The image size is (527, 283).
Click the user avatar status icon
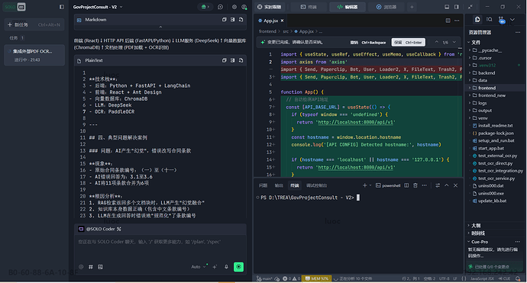(244, 7)
